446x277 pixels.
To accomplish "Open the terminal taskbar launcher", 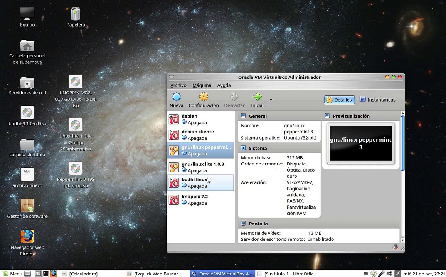I will (x=45, y=274).
